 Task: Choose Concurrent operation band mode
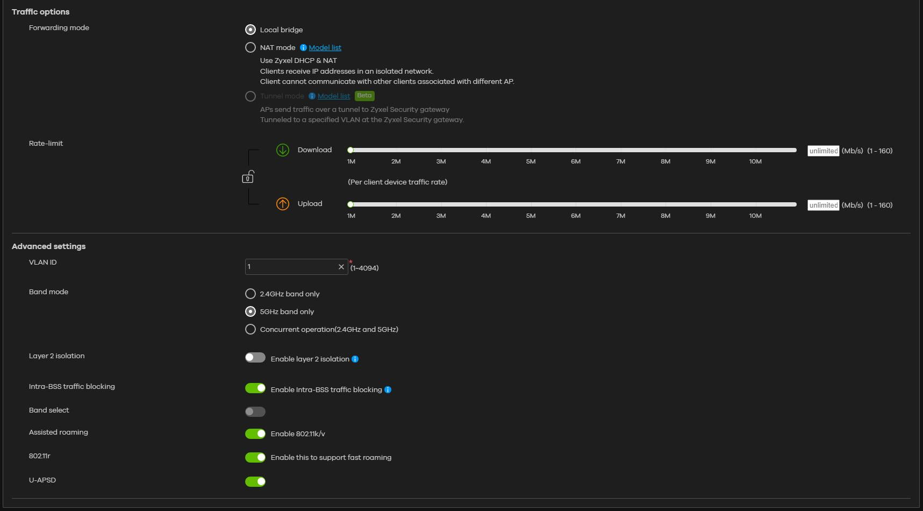pyautogui.click(x=251, y=329)
